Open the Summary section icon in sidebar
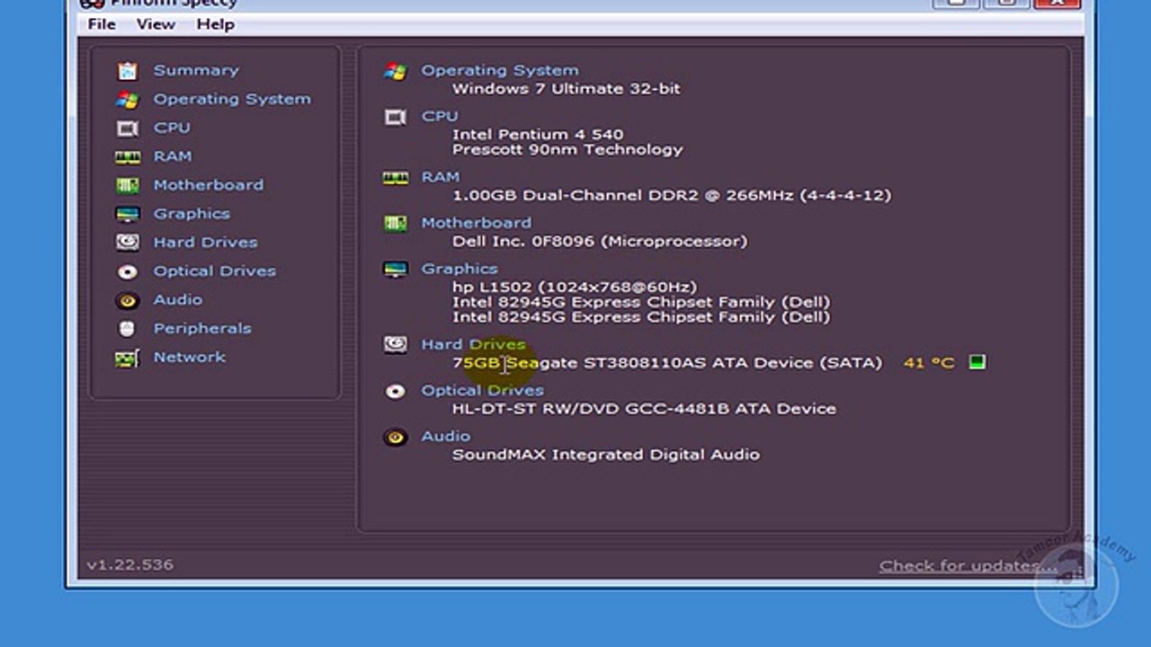The height and width of the screenshot is (647, 1151). point(128,70)
